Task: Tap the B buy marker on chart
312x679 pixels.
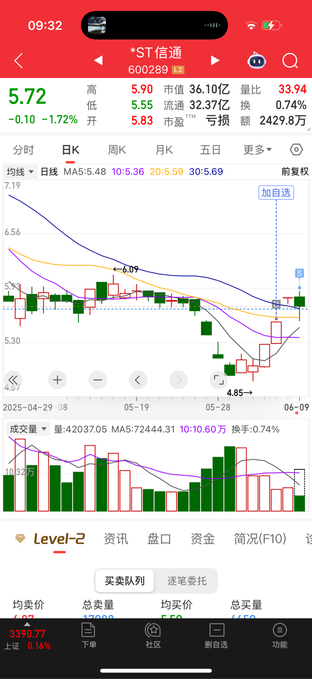Action: click(276, 304)
